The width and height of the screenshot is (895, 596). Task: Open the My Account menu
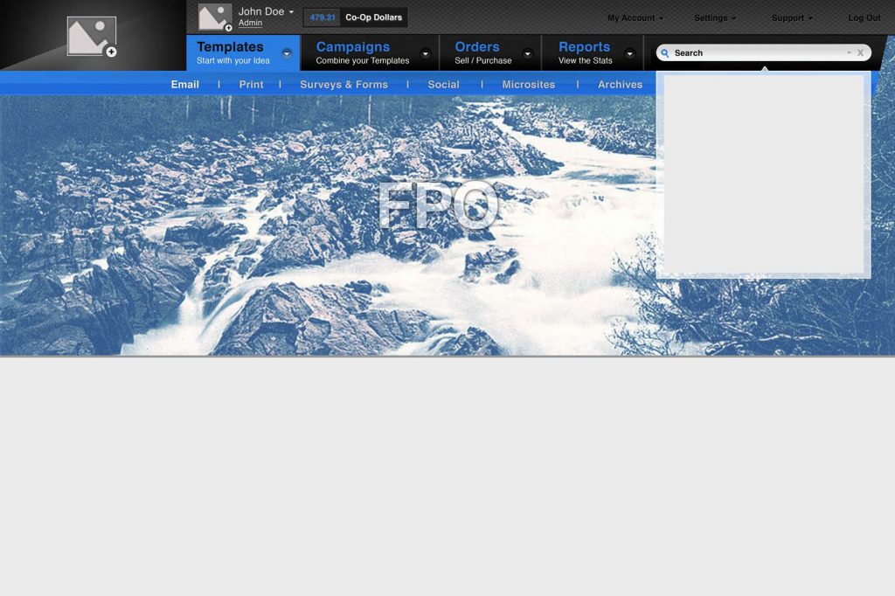click(x=635, y=18)
